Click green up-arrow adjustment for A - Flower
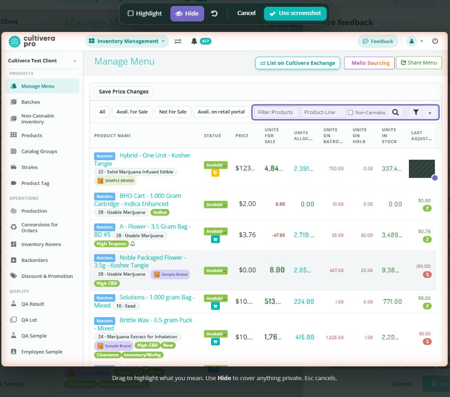 [427, 240]
